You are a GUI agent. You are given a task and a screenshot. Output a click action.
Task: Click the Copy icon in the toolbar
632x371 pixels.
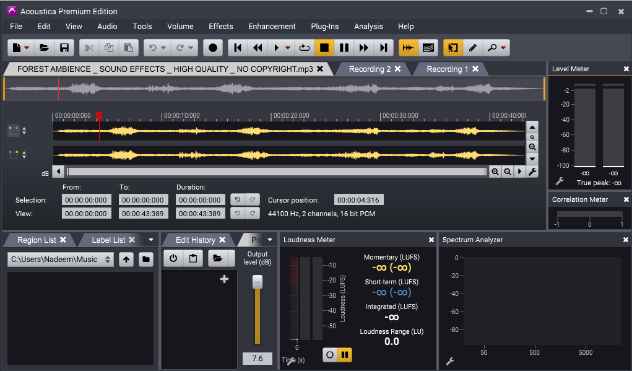(109, 48)
